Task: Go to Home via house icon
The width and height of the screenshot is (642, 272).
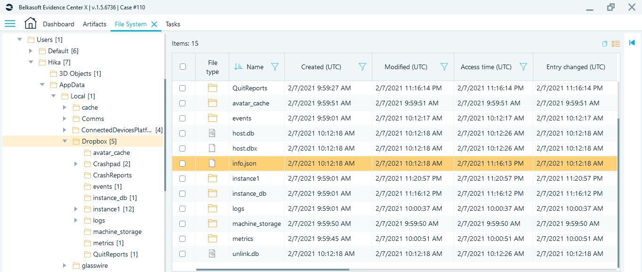Action: coord(30,23)
